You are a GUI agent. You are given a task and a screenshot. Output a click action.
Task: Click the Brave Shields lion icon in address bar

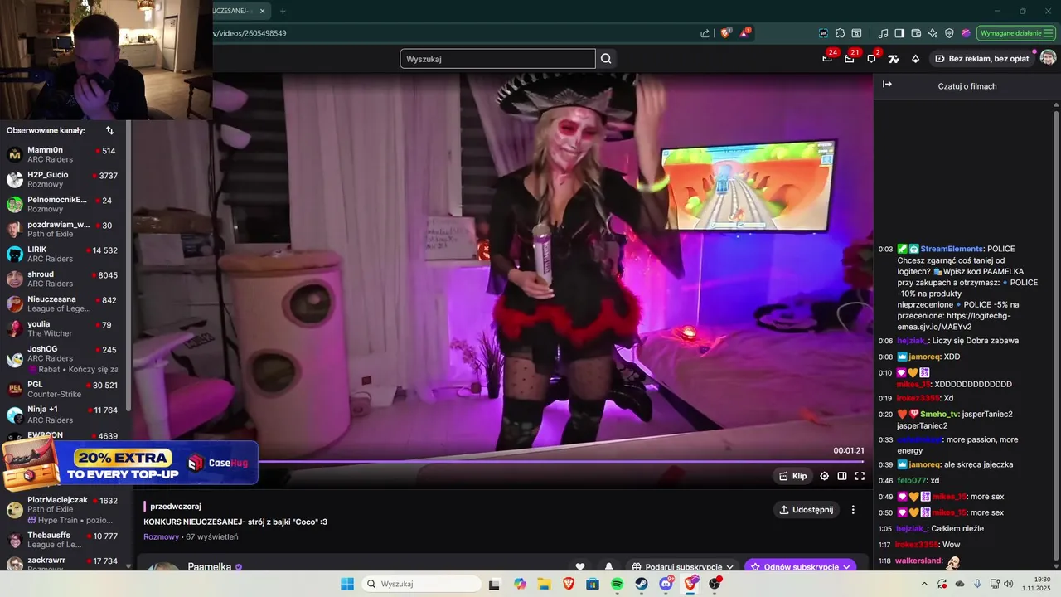point(725,33)
